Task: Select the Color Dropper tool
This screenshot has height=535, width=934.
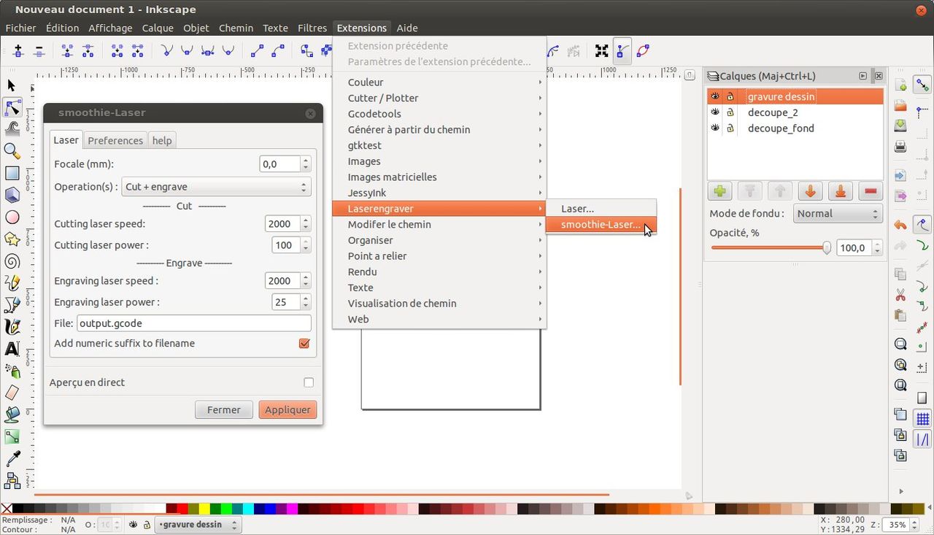Action: pyautogui.click(x=12, y=458)
